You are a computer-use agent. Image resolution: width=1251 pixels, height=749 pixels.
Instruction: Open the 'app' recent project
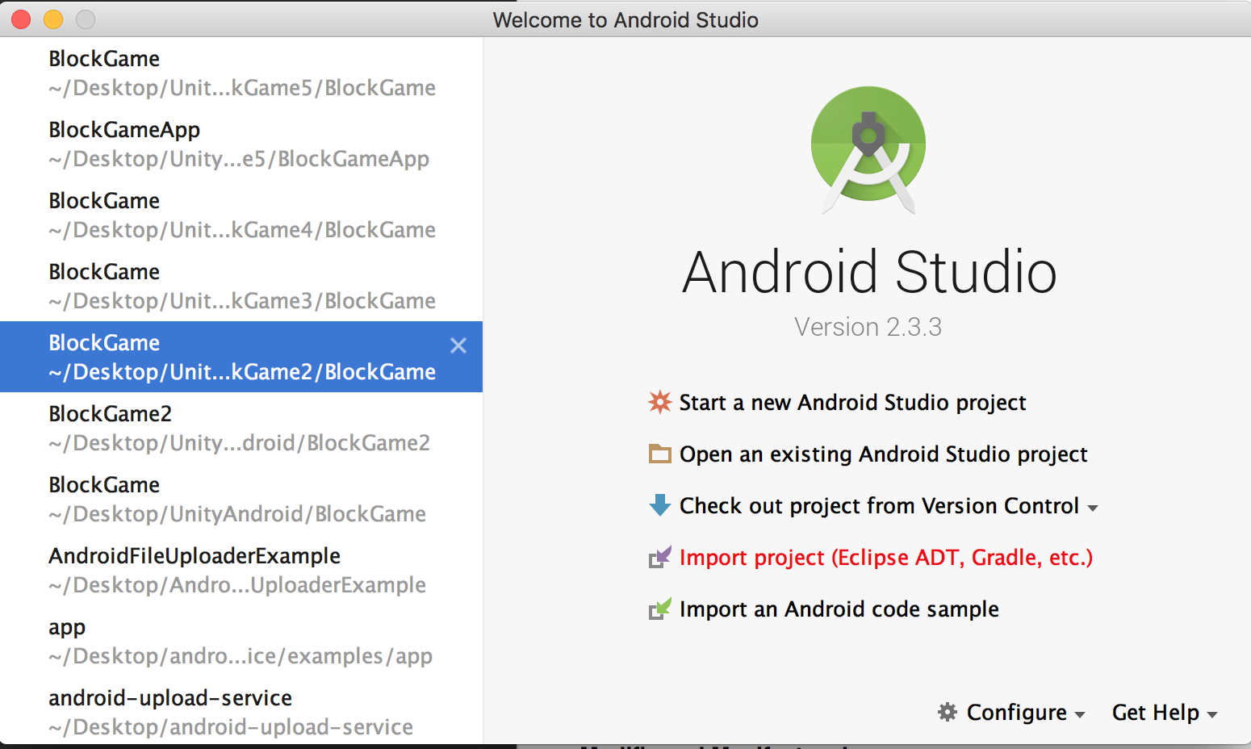pos(241,641)
